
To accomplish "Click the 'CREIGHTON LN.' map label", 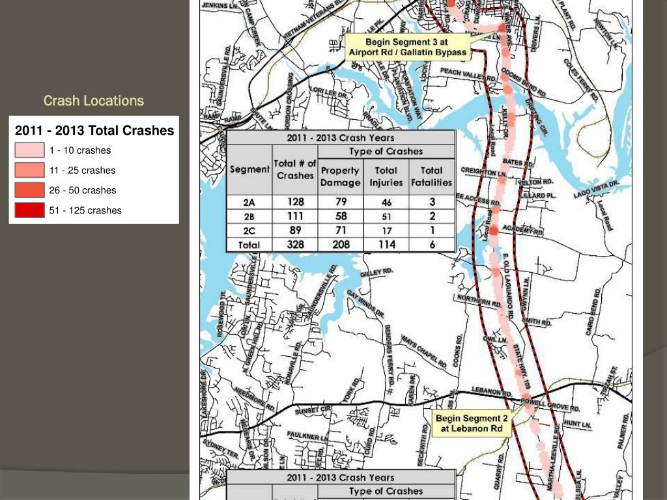I will coord(484,172).
